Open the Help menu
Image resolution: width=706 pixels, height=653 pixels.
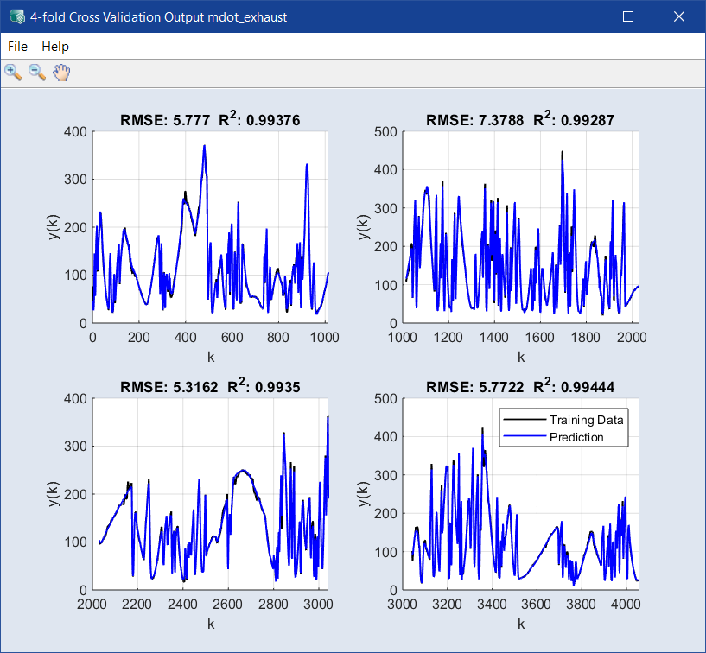[x=55, y=46]
